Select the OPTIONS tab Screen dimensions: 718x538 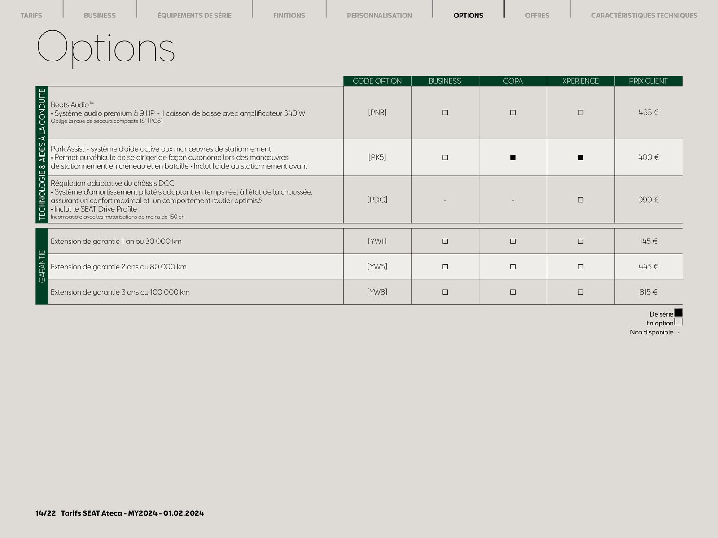468,15
